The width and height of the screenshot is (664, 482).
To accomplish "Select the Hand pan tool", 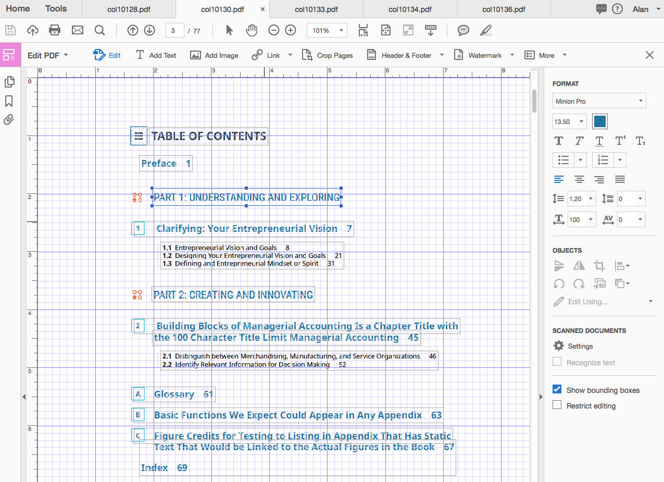I will click(x=252, y=30).
